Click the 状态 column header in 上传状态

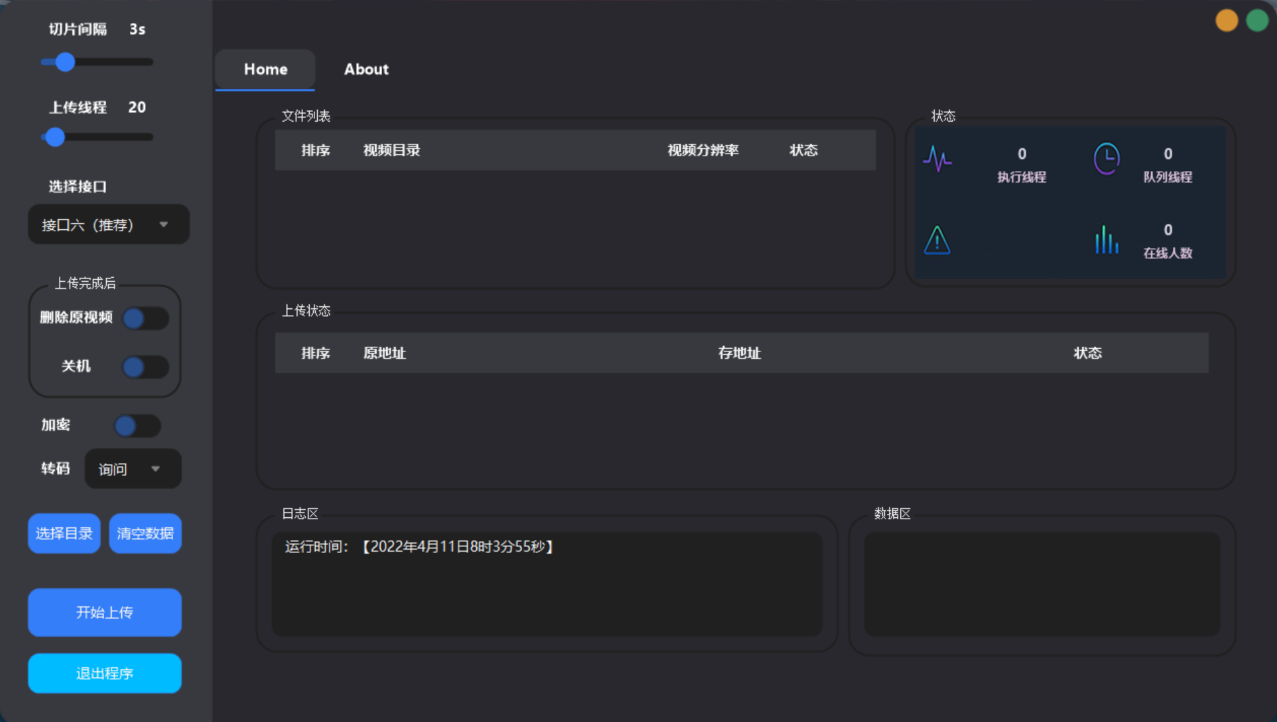pyautogui.click(x=1088, y=353)
